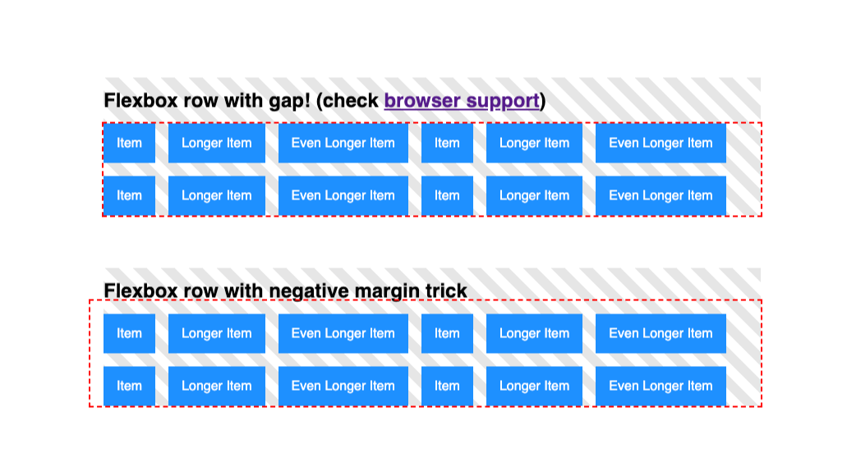Viewport: 847px width, 476px height.
Task: Click first Even Longer Item in gap section top row
Action: coord(343,143)
